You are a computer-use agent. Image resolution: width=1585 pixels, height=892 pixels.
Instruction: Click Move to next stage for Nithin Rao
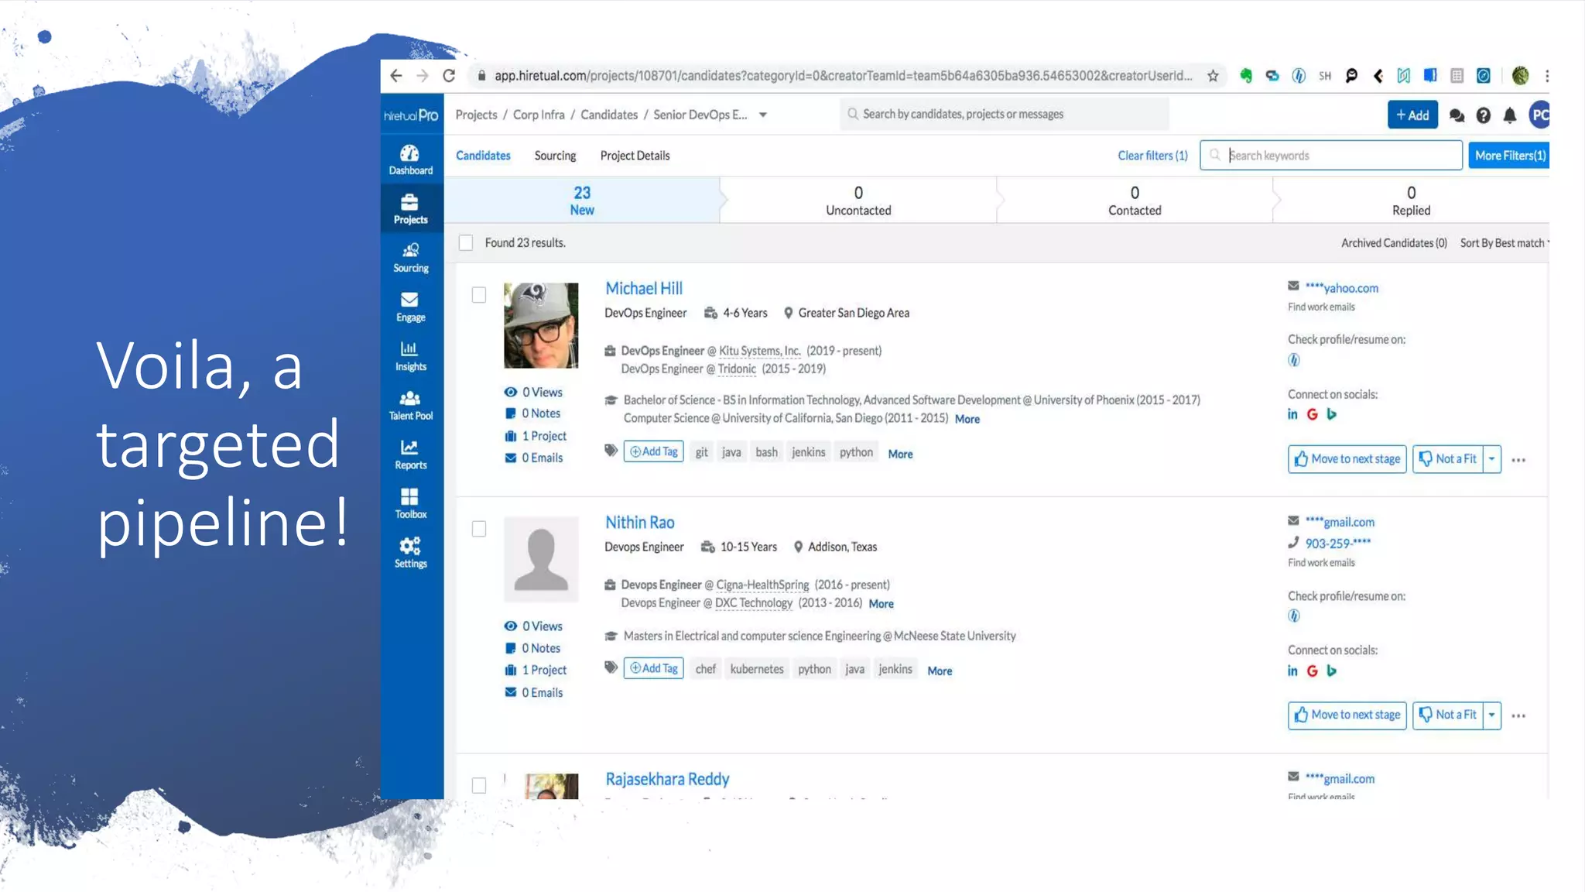(x=1347, y=715)
